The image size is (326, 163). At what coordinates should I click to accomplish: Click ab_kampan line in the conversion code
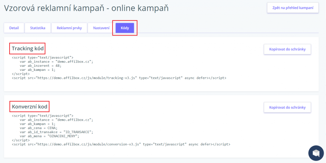click(x=37, y=124)
